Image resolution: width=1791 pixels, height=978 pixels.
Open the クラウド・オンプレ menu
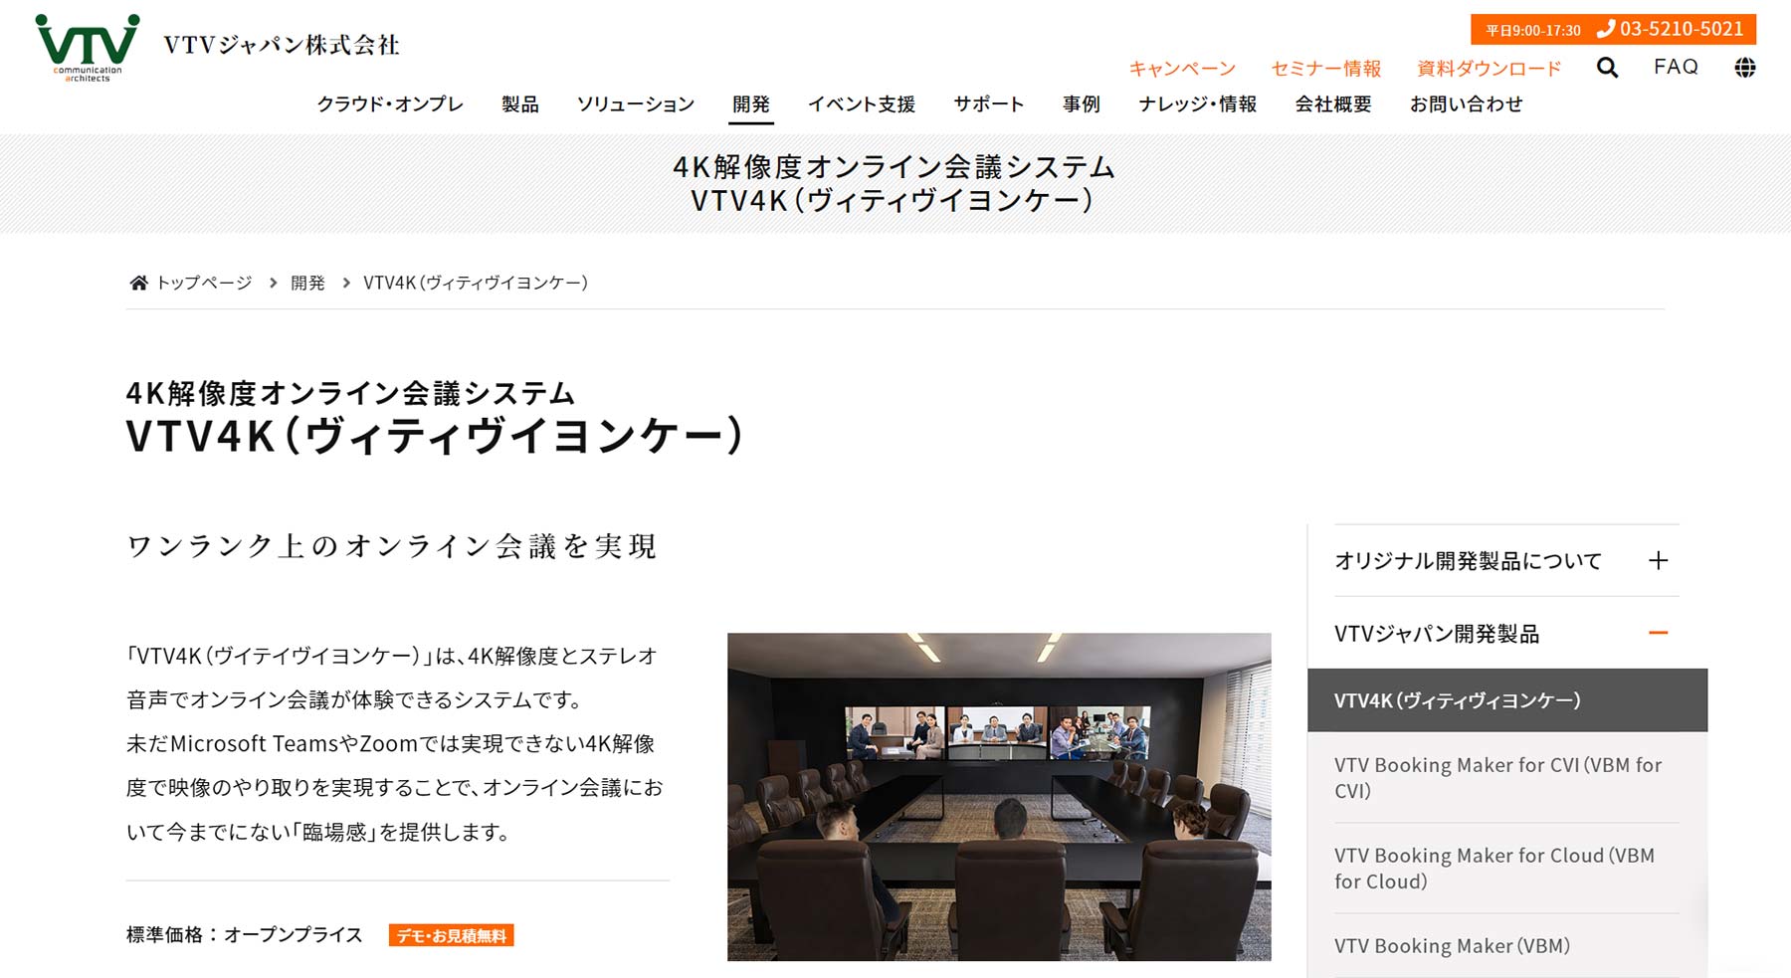[x=390, y=104]
